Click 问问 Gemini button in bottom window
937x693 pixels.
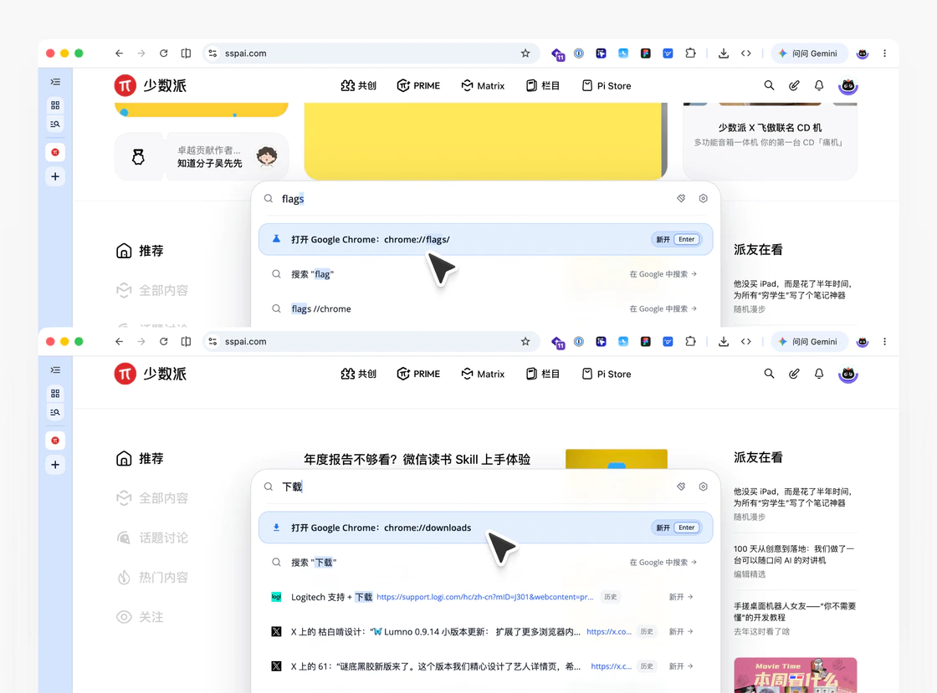(809, 341)
